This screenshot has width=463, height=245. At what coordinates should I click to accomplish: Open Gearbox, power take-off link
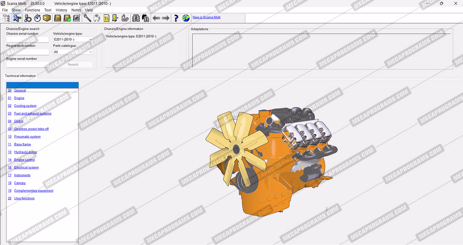[x=32, y=129]
